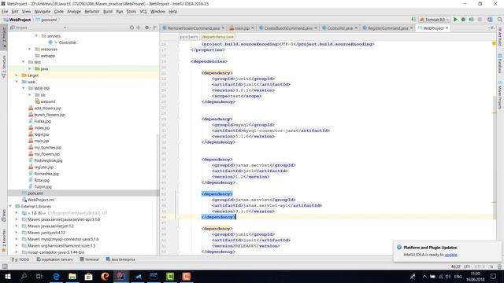Click the Collapse All icon in Project panel
The width and height of the screenshot is (504, 283).
click(x=139, y=28)
